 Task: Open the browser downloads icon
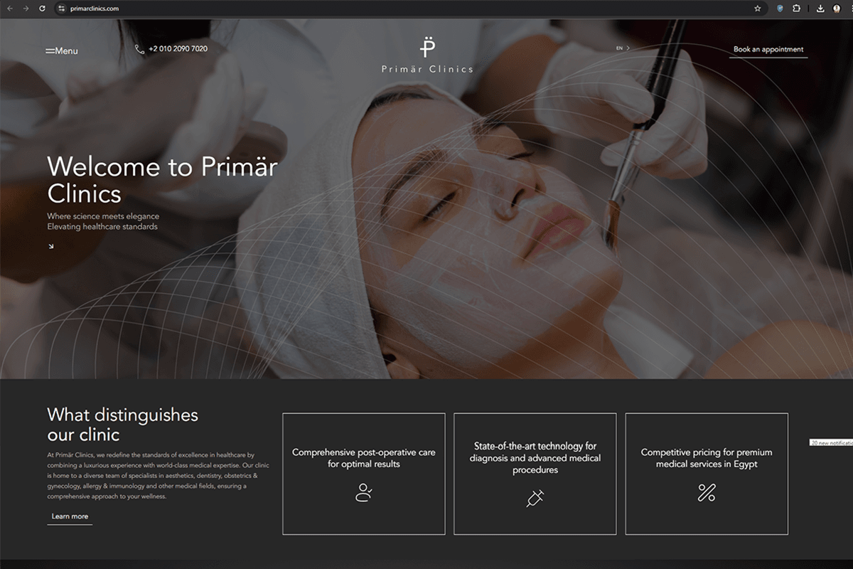(820, 9)
